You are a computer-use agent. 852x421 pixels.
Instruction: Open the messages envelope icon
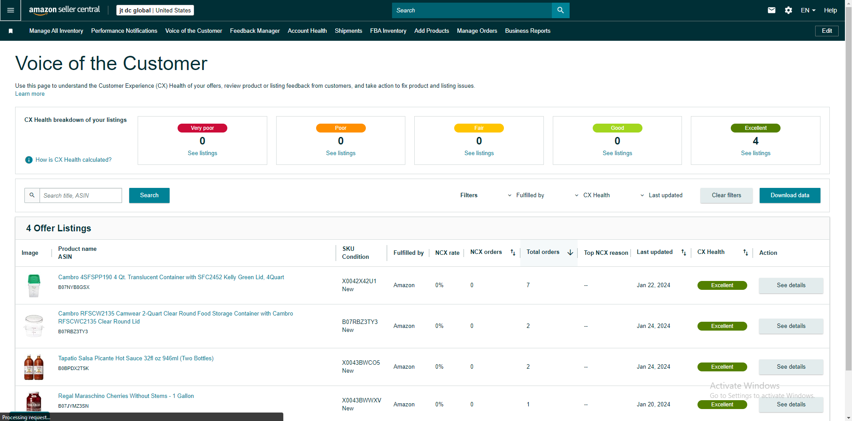click(772, 10)
